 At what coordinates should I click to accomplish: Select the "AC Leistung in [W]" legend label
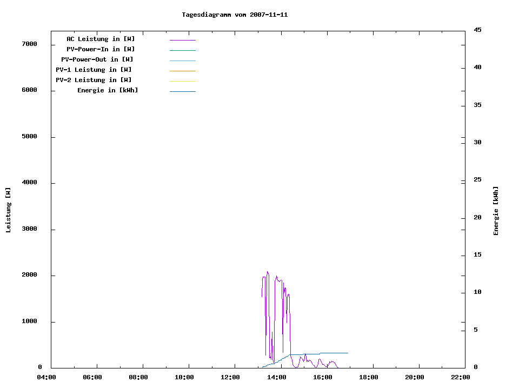tap(101, 39)
